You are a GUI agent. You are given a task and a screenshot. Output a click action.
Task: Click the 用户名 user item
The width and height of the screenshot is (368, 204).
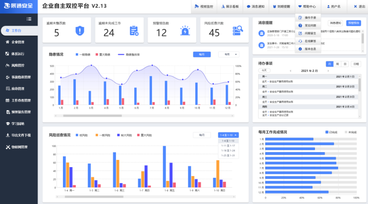[333, 6]
